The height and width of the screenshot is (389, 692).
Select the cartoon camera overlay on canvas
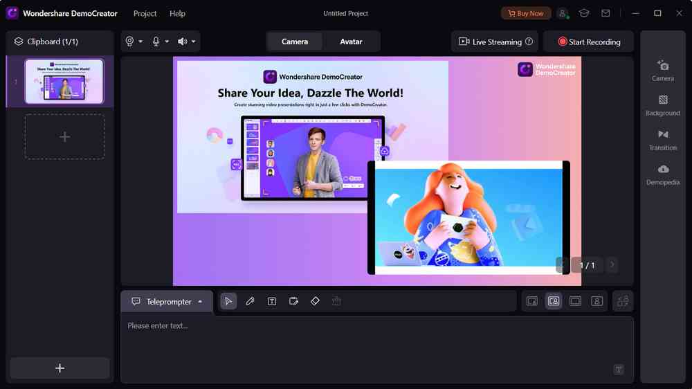click(x=468, y=217)
